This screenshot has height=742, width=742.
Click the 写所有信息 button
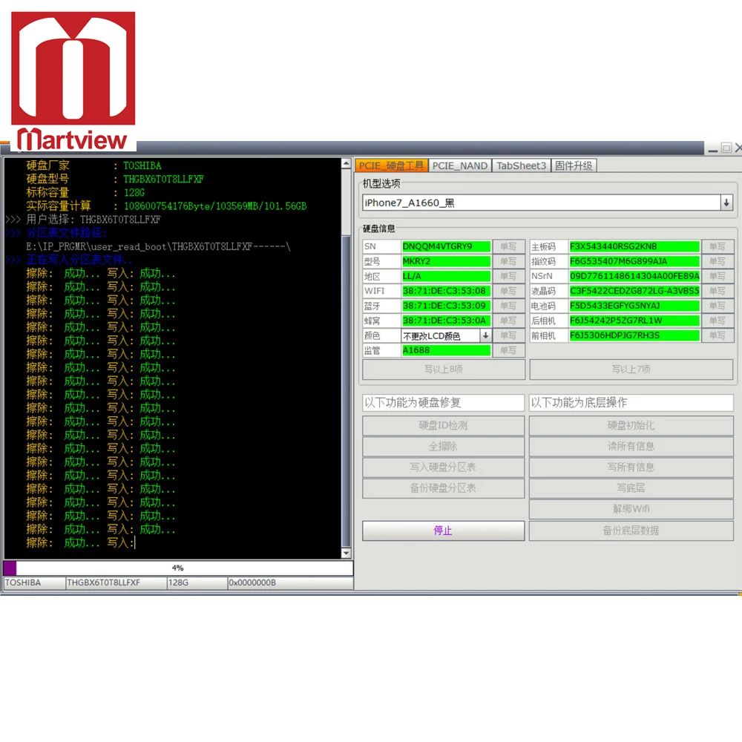pos(631,467)
